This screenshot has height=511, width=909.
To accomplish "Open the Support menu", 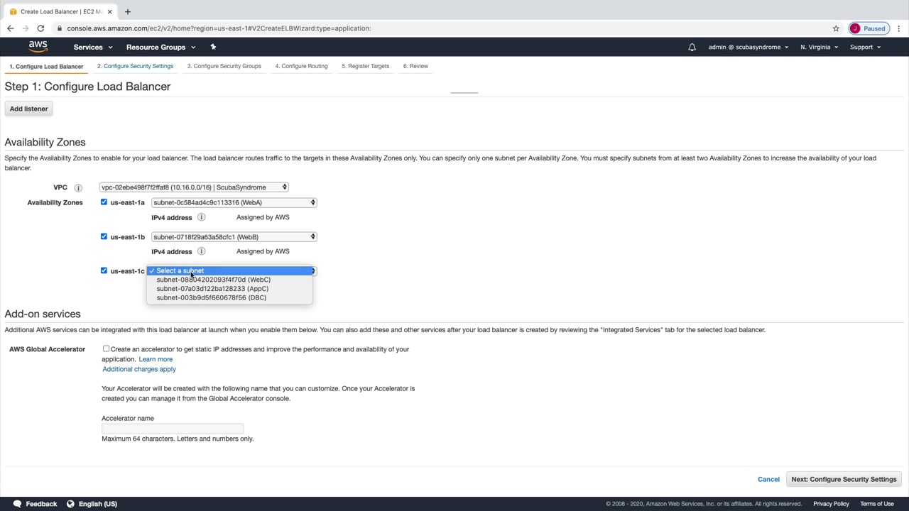I will click(x=865, y=48).
